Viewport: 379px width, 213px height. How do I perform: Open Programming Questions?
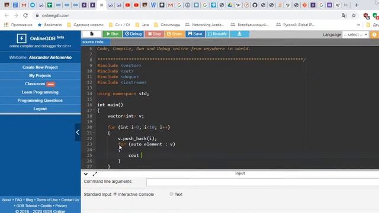[40, 100]
